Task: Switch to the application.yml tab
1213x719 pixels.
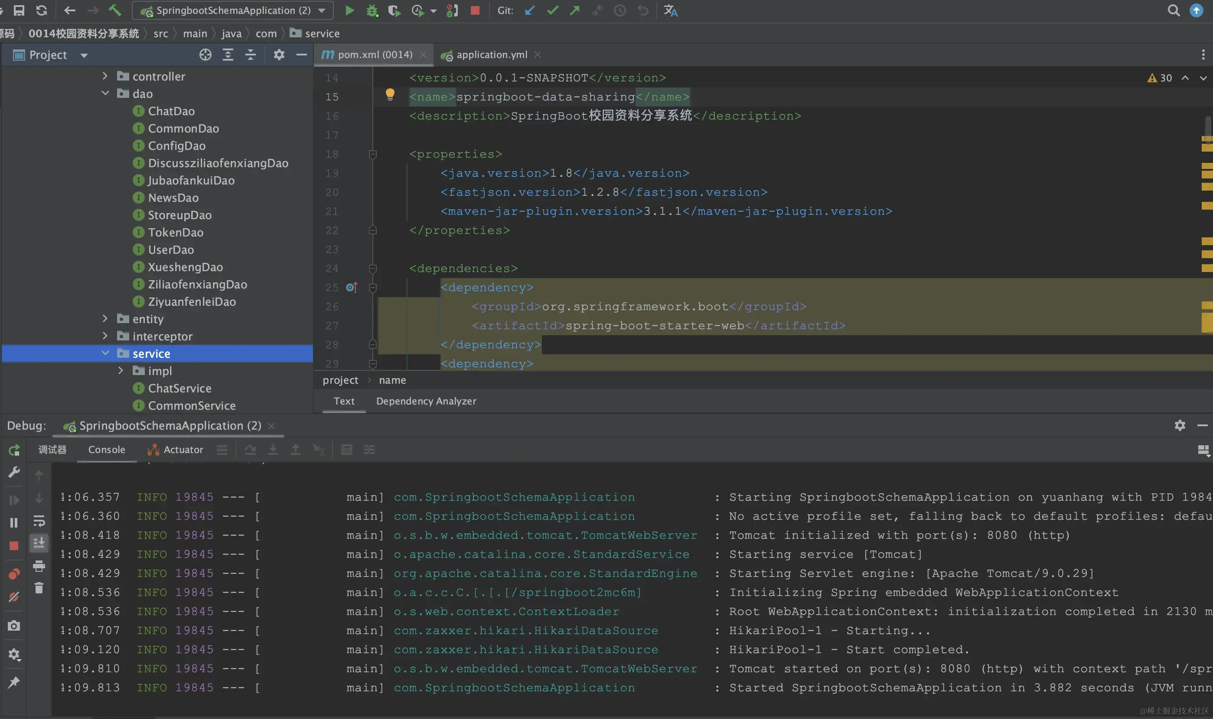Action: tap(491, 55)
